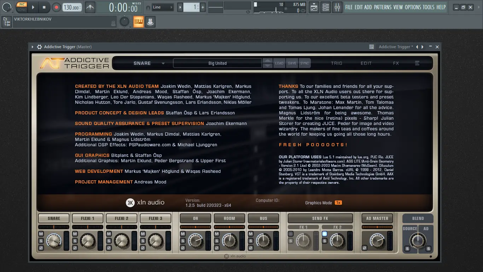
Task: Open the Big United preset selector
Action: coord(217,63)
